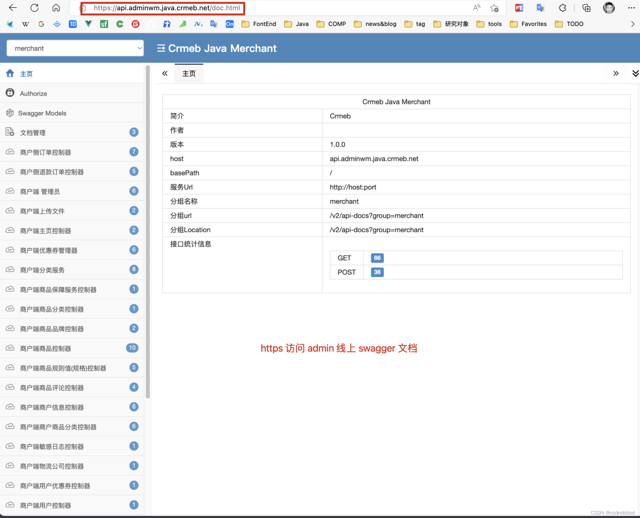Open the Java bookmarks folder
The height and width of the screenshot is (518, 640).
coord(296,24)
